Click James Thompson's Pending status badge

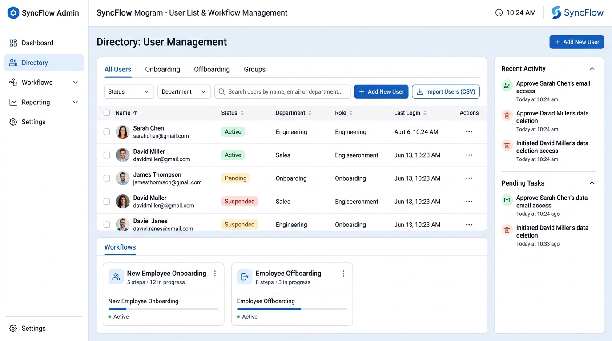(236, 178)
